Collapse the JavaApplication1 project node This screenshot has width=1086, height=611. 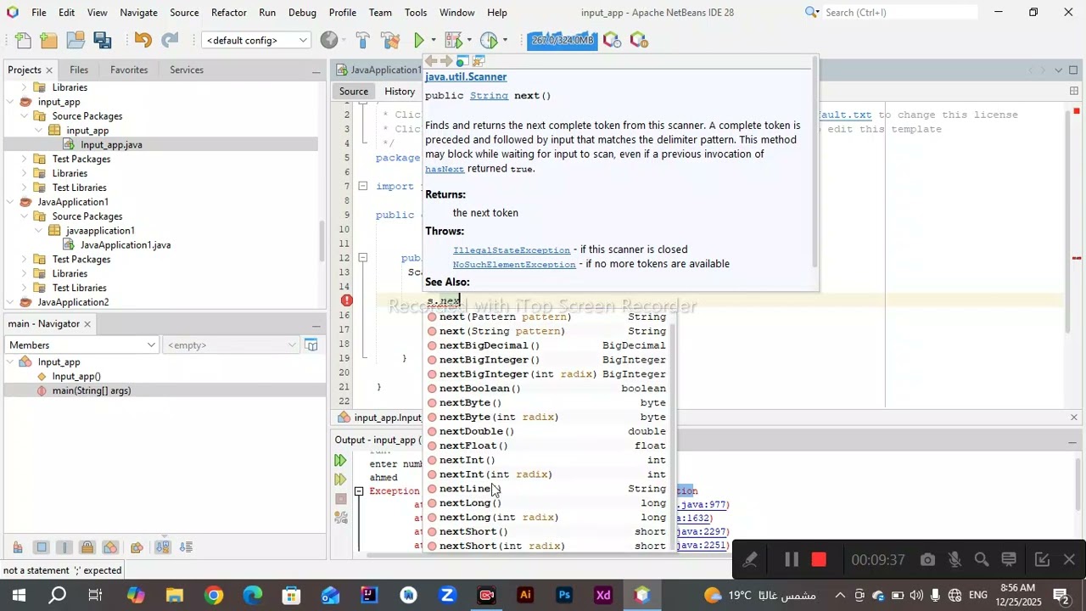(10, 202)
